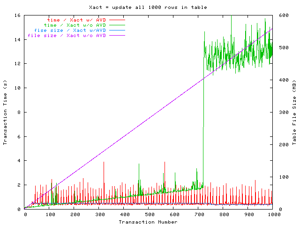The width and height of the screenshot is (300, 225).
Task: Pick the blue line sample in legend
Action: click(117, 30)
